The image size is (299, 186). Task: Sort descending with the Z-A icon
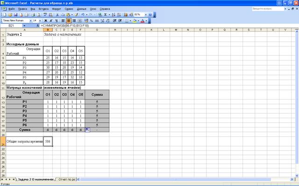pos(119,14)
